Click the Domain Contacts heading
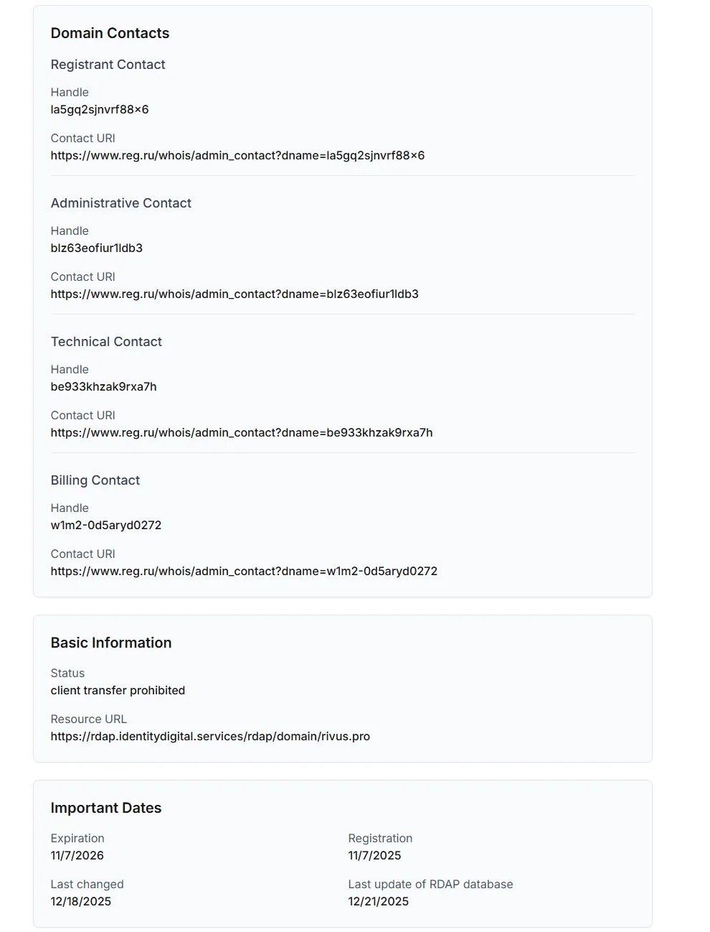This screenshot has height=932, width=710. pyautogui.click(x=110, y=33)
